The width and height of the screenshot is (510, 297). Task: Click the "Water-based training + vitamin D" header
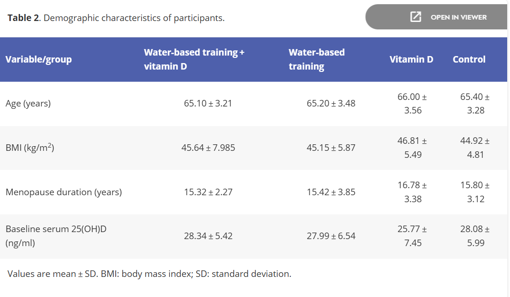(x=194, y=59)
